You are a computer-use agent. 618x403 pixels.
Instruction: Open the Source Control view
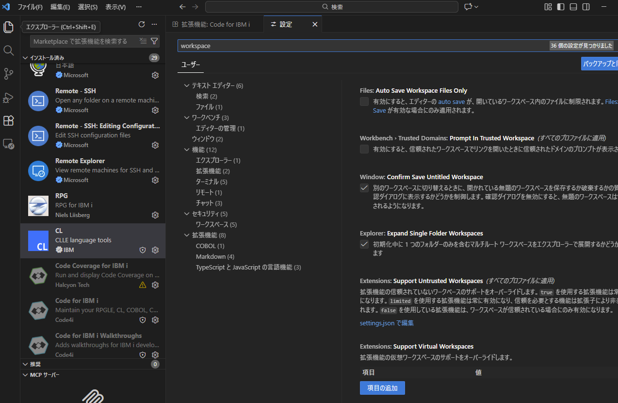8,74
